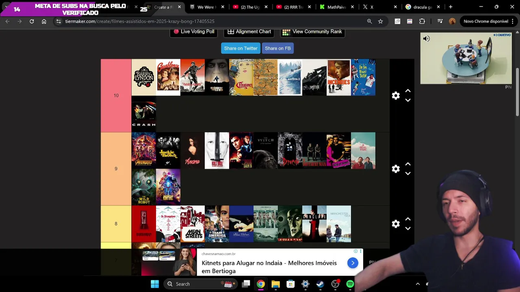The height and width of the screenshot is (292, 520).
Task: Select the Team America poster
Action: tap(217, 224)
